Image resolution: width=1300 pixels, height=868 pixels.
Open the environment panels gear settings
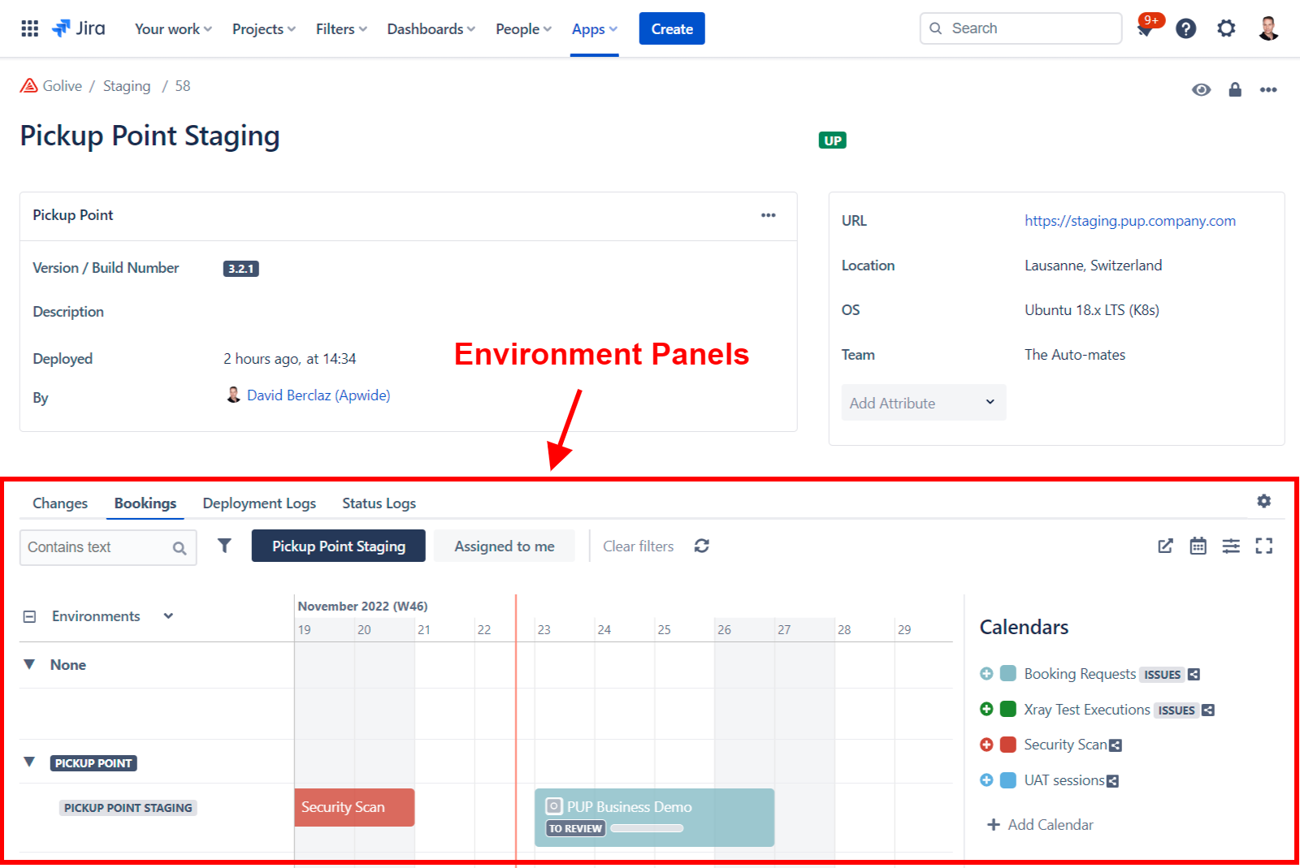[1263, 501]
